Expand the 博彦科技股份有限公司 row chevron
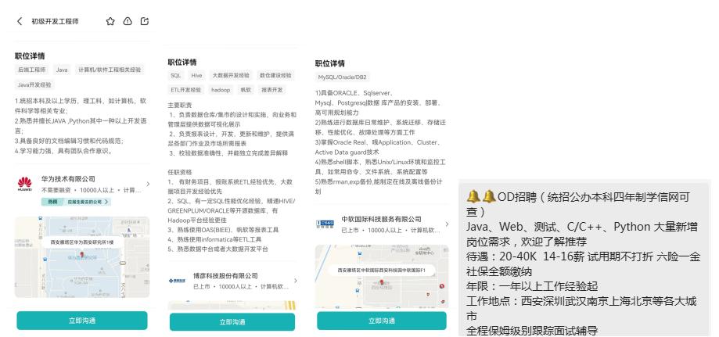 [295, 281]
